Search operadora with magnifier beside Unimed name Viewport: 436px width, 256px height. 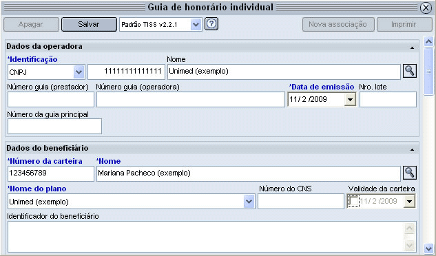point(410,71)
